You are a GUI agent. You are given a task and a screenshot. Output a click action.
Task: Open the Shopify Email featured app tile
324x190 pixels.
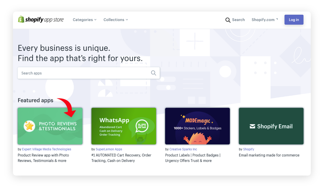click(271, 126)
